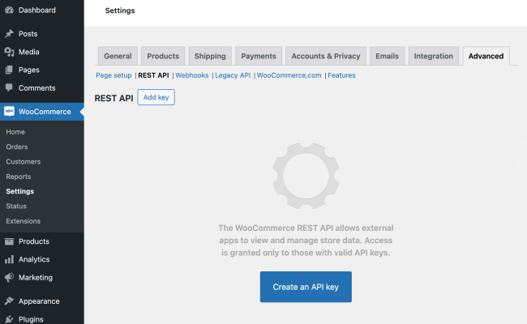Click the Products archive box icon
Viewport: 527px width, 324px height.
tap(10, 241)
